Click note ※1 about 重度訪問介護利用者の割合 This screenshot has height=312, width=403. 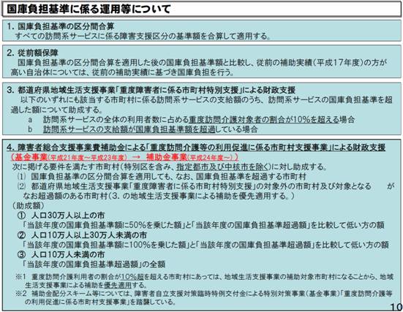click(x=205, y=281)
